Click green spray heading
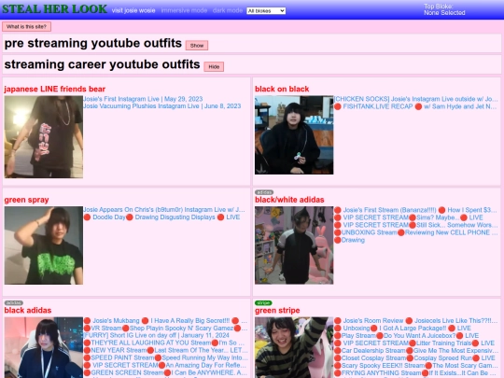Screen dimensions: 504x378 (x=26, y=200)
